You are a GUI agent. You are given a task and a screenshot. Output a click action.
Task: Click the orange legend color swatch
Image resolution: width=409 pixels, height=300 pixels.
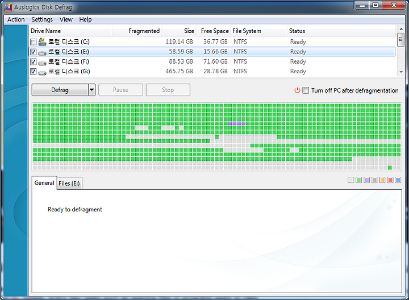(382, 180)
